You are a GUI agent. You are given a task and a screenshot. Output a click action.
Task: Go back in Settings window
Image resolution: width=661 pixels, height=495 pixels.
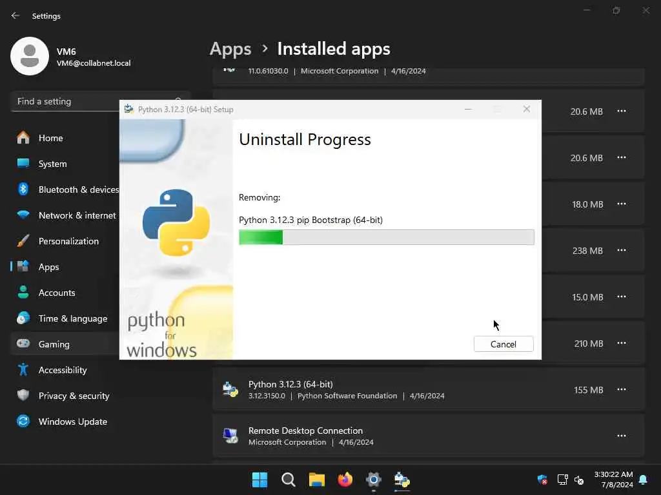click(15, 15)
